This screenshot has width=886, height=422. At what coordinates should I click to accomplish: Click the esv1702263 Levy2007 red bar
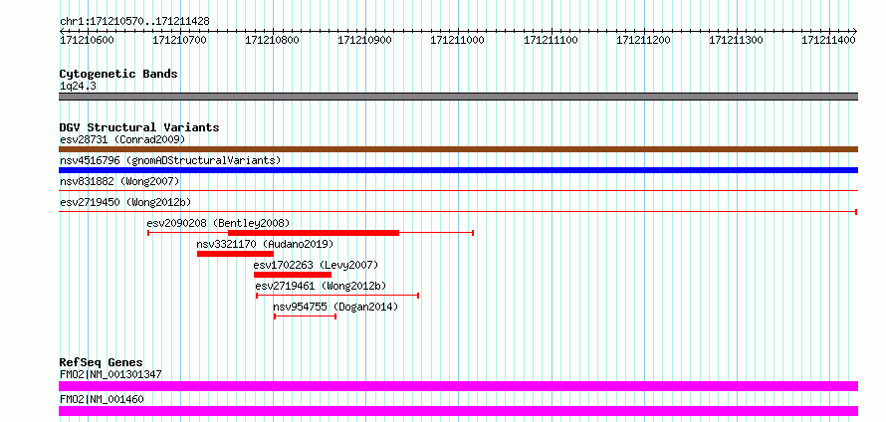point(293,275)
